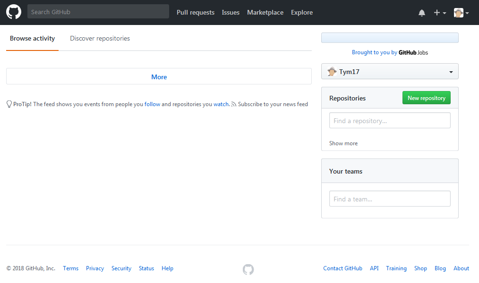This screenshot has height=283, width=479.
Task: Go to Explore in the header
Action: coord(302,13)
